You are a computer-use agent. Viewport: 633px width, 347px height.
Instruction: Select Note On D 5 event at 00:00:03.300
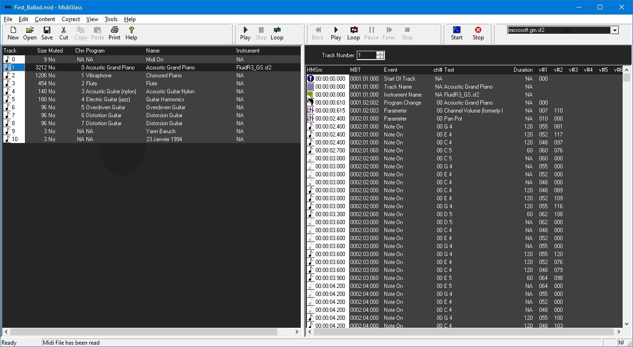click(x=465, y=214)
